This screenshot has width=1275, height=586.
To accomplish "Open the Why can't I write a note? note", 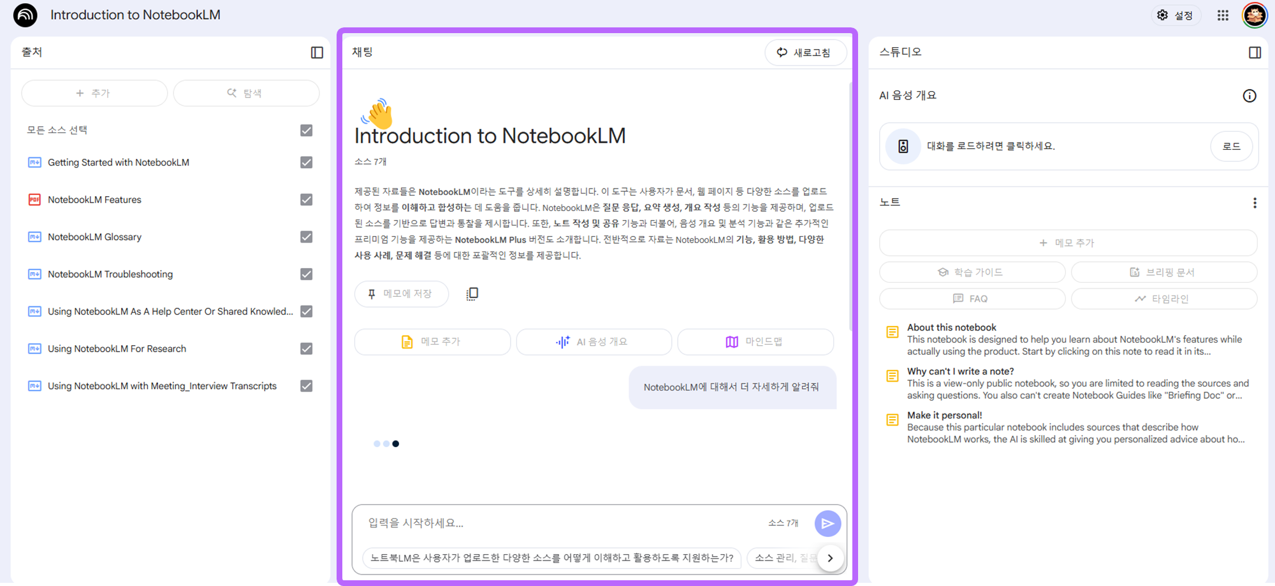I will click(1068, 383).
